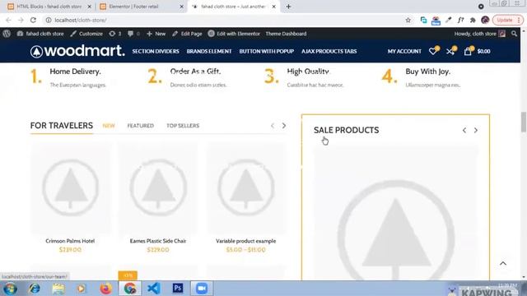This screenshot has height=296, width=527.
Task: Open the Eames Plastic Side Chair title
Action: pos(158,241)
